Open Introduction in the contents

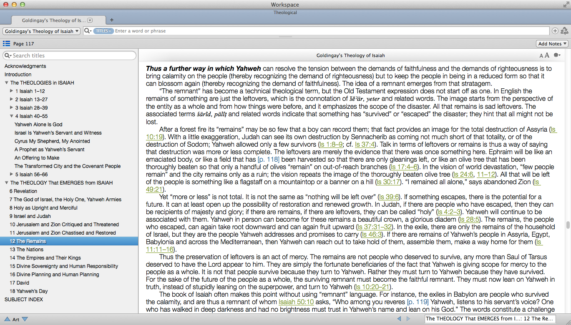coord(18,75)
